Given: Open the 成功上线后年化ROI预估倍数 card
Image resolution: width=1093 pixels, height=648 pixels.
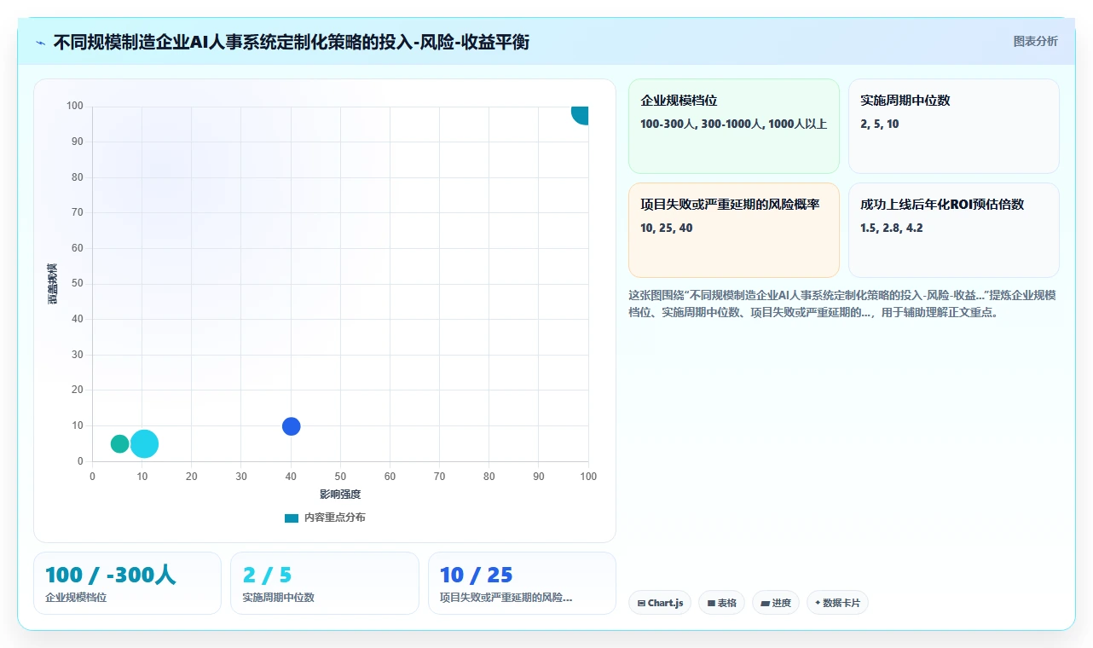Looking at the screenshot, I should 954,230.
